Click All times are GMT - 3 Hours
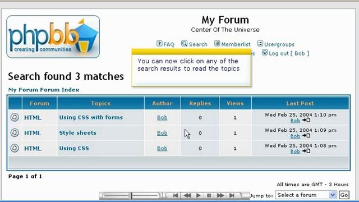This screenshot has height=202, width=359. tap(312, 185)
